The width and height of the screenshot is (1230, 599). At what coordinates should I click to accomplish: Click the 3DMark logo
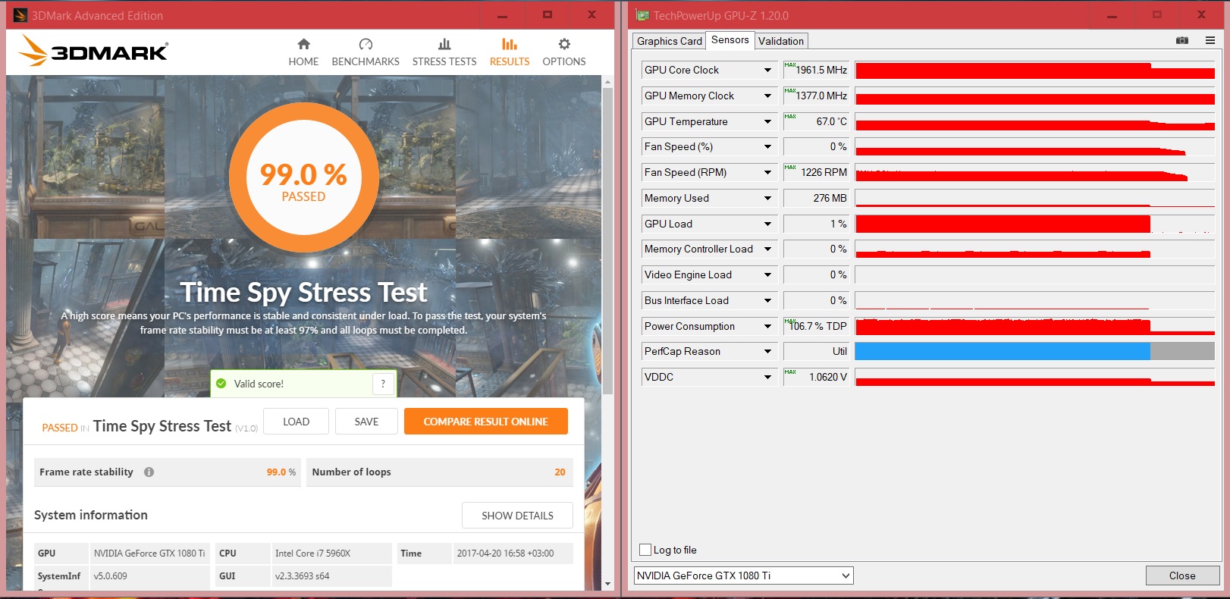pos(93,51)
